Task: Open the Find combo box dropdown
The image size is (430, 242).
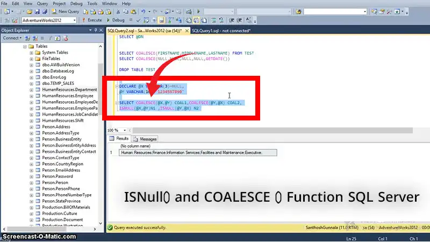Action: coord(365,11)
